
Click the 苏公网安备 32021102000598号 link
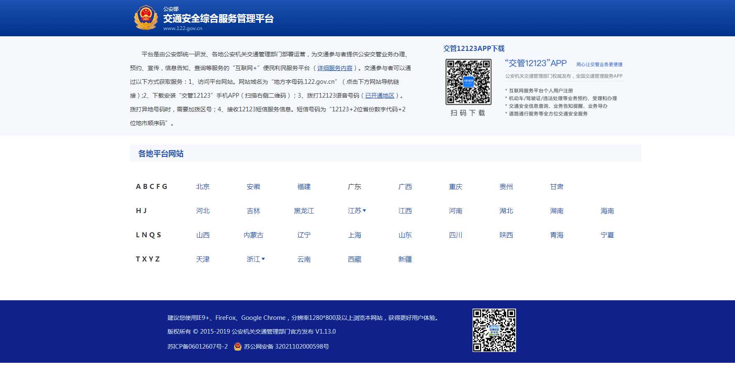pos(286,347)
